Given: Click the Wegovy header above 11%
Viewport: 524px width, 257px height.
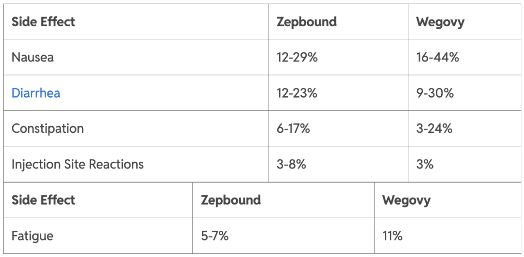Looking at the screenshot, I should click(x=406, y=200).
